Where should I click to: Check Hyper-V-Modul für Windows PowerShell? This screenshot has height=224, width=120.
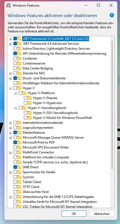click(x=26, y=118)
